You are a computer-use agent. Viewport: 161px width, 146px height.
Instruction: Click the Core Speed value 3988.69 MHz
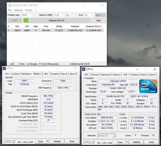point(107,118)
